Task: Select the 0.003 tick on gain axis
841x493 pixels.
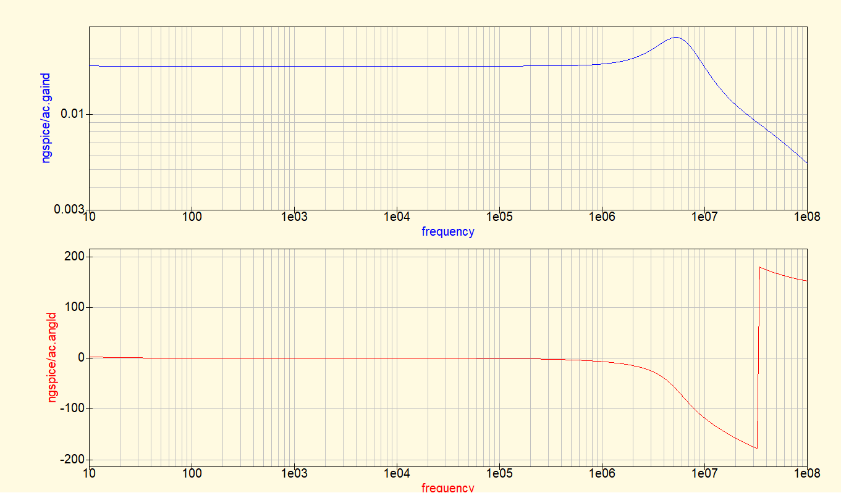Action: tap(69, 209)
